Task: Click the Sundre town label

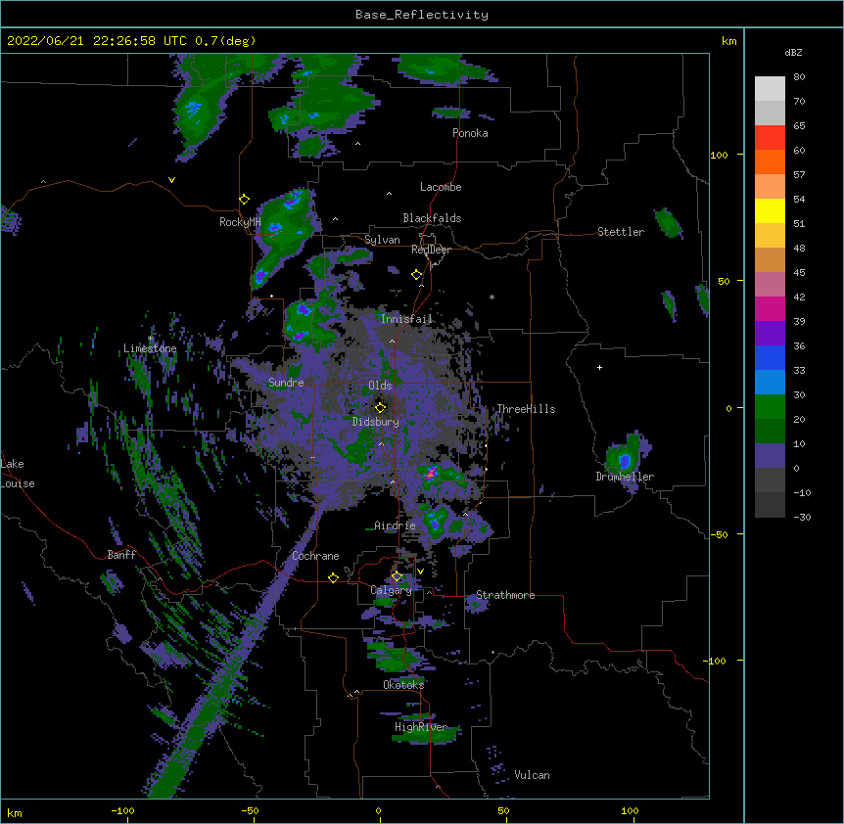Action: pyautogui.click(x=286, y=383)
